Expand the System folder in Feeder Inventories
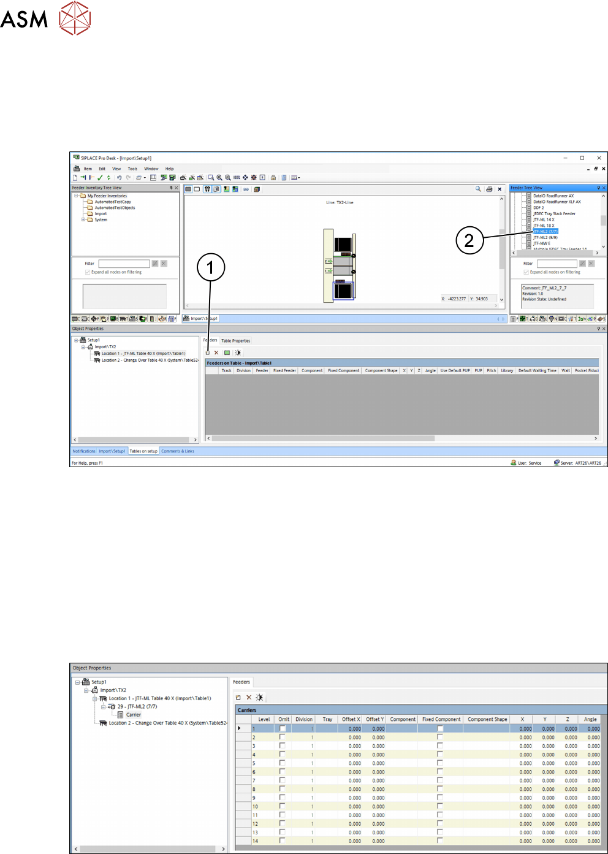 click(83, 219)
